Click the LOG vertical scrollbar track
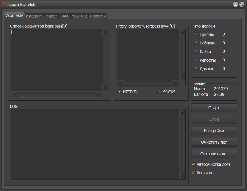Image resolution: width=247 pixels, height=191 pixels. (182, 145)
